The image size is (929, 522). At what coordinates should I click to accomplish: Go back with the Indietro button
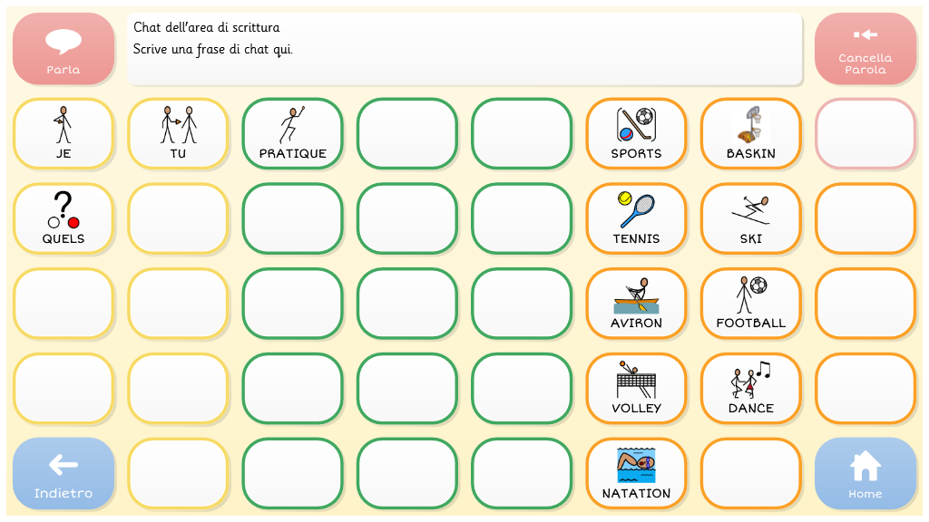[x=64, y=474]
